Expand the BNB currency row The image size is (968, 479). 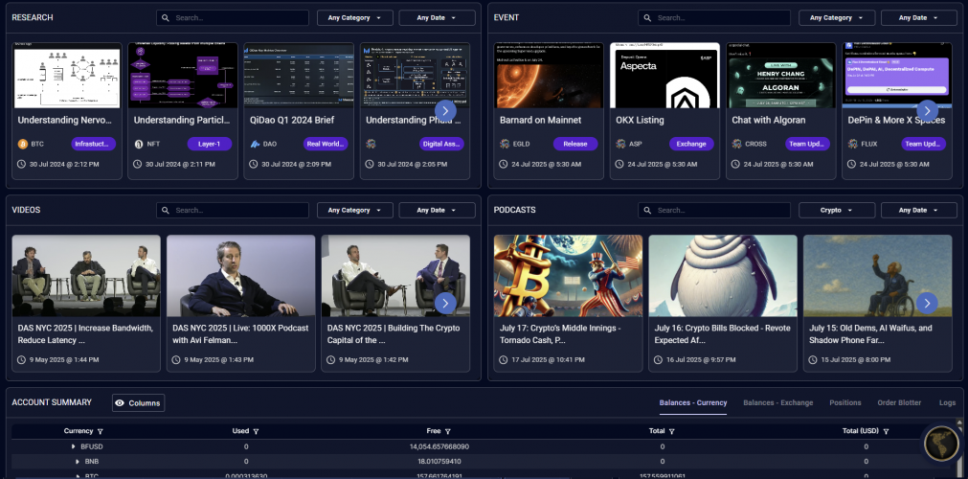click(x=78, y=462)
